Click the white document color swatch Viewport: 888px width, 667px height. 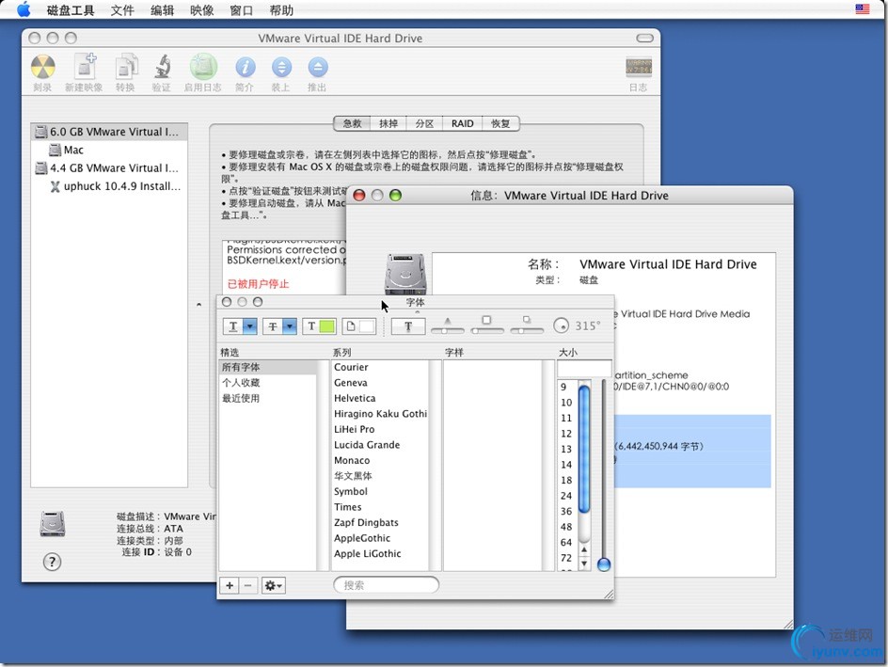click(x=367, y=326)
